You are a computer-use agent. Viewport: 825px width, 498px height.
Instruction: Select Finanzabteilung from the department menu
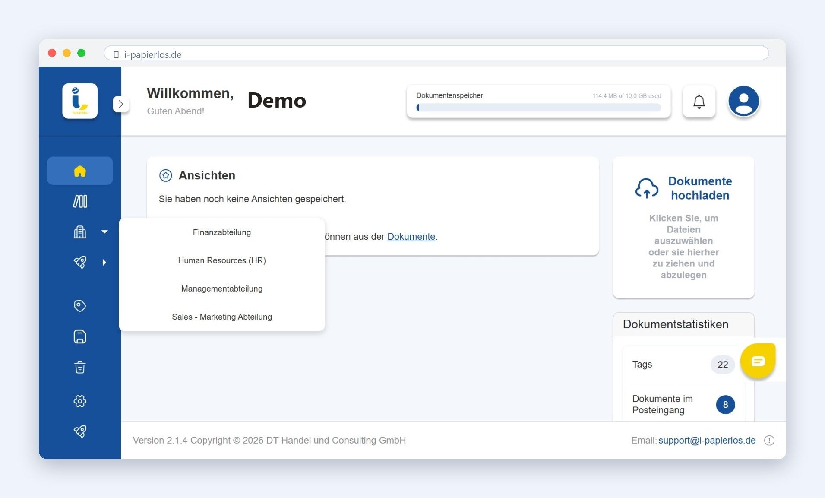tap(222, 232)
